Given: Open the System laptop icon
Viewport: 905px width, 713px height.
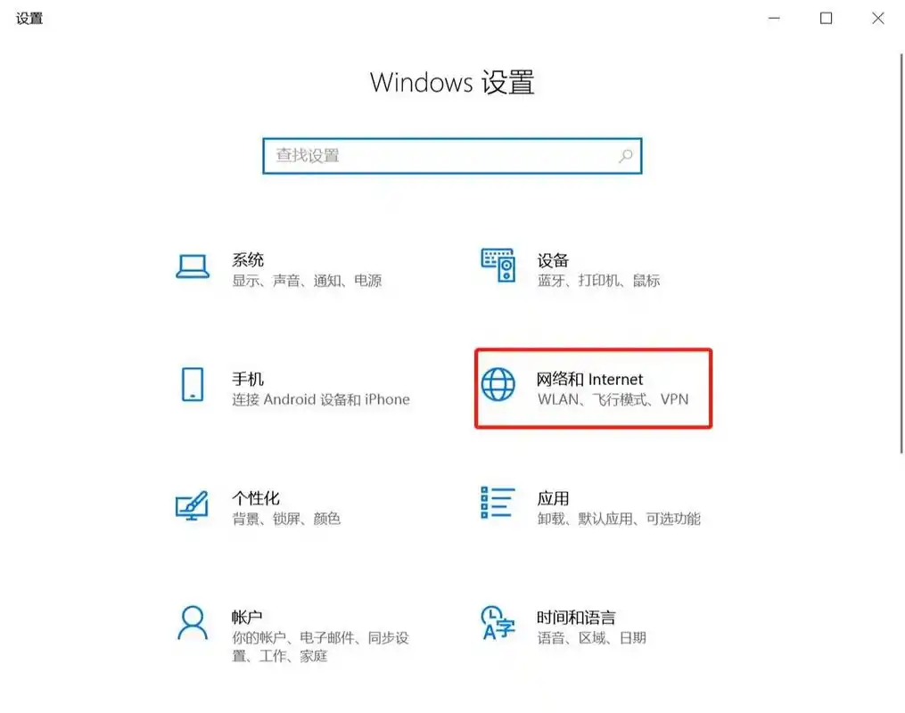Looking at the screenshot, I should (x=193, y=266).
